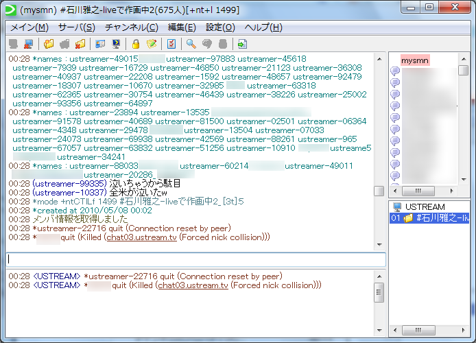Click the notepad with pencil toolbar icon
The height and width of the screenshot is (343, 476).
pos(152,45)
